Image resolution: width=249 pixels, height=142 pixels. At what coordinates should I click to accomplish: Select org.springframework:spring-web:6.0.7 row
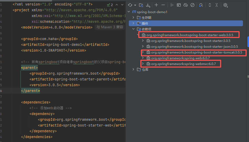(x=180, y=58)
